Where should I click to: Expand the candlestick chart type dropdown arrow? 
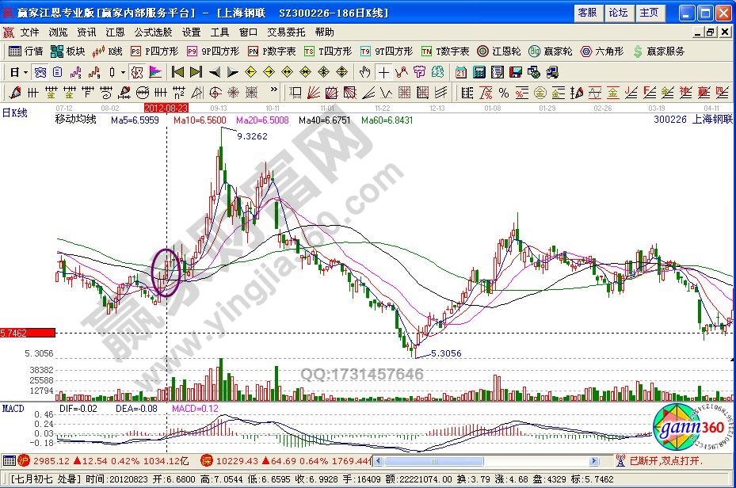[123, 72]
